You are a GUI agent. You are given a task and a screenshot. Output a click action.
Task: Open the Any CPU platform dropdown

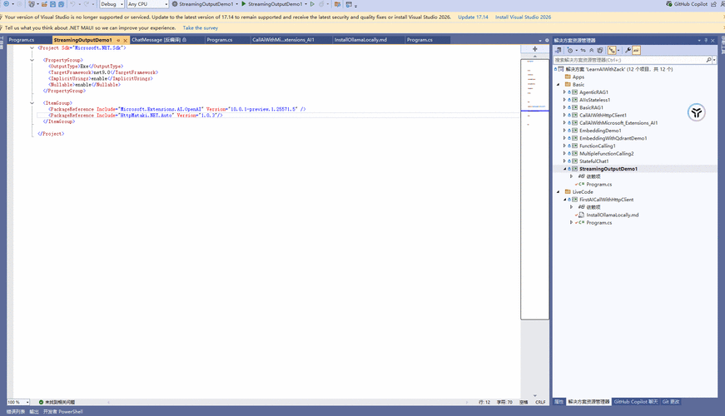click(x=147, y=3)
